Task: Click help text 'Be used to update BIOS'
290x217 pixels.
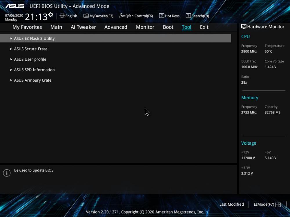Action: click(34, 170)
